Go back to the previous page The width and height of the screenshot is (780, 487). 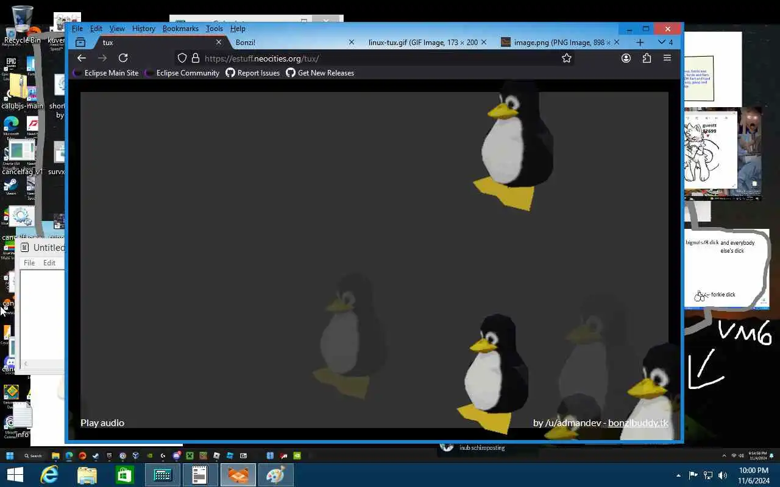82,58
